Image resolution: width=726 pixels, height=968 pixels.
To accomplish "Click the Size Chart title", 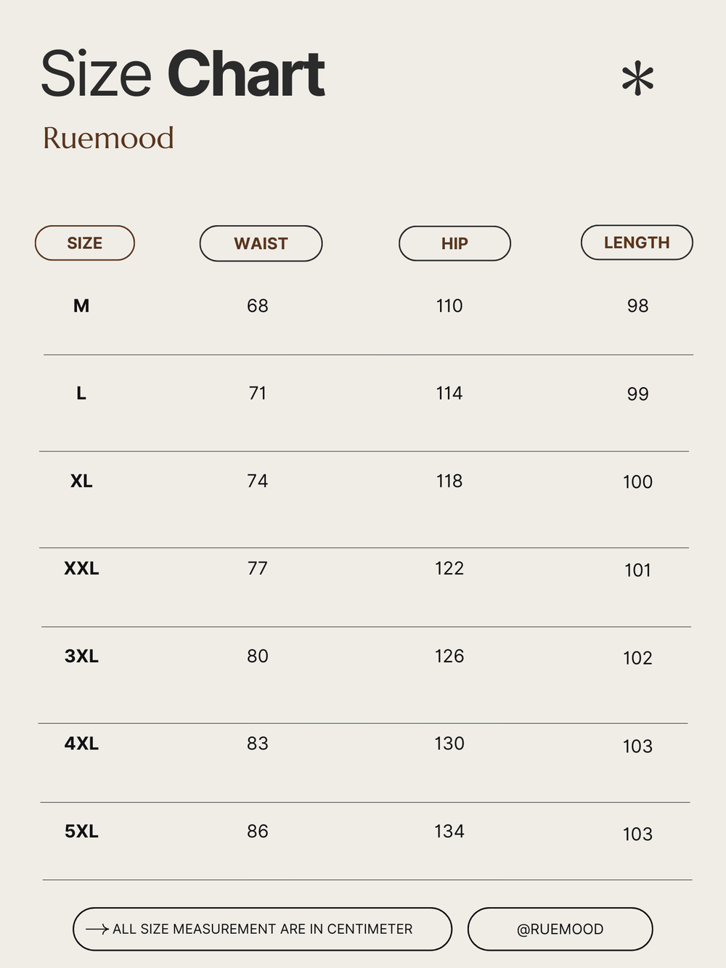I will tap(182, 73).
